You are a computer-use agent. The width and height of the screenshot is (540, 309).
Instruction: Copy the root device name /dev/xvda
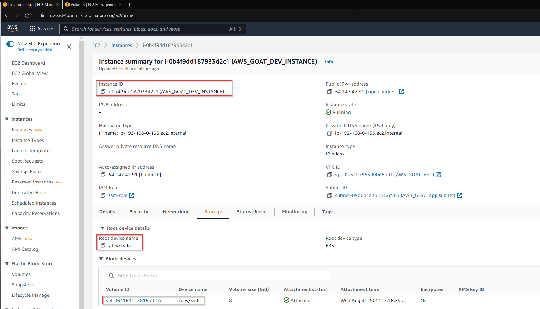tap(103, 246)
